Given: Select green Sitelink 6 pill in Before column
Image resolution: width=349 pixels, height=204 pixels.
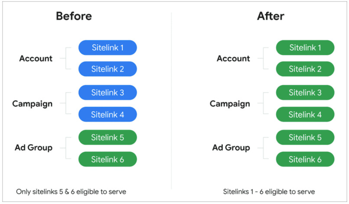Looking at the screenshot, I should [x=108, y=159].
